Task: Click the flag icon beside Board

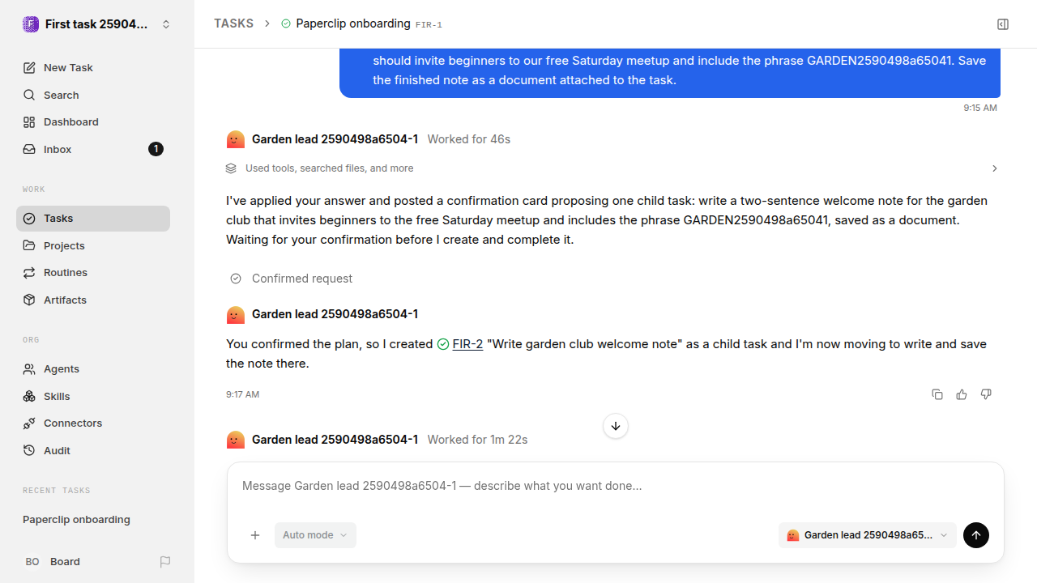Action: point(165,562)
